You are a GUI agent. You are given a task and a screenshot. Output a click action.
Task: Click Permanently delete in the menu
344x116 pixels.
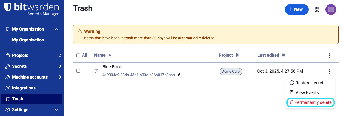tap(310, 102)
